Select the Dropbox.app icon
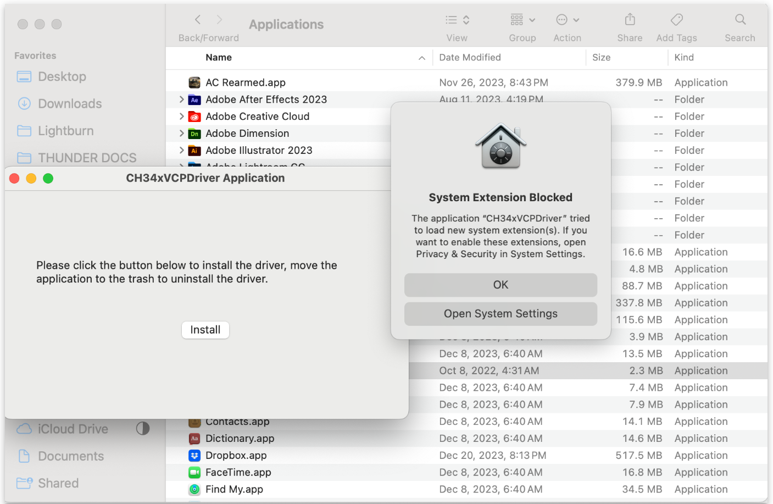773x504 pixels. (194, 456)
